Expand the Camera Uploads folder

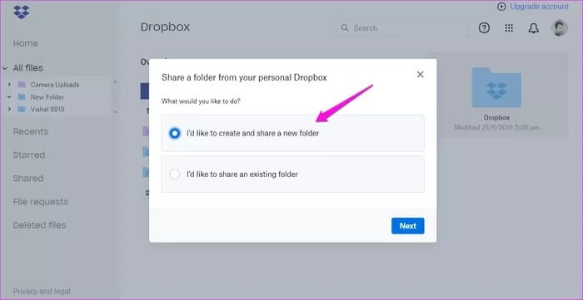(x=9, y=85)
